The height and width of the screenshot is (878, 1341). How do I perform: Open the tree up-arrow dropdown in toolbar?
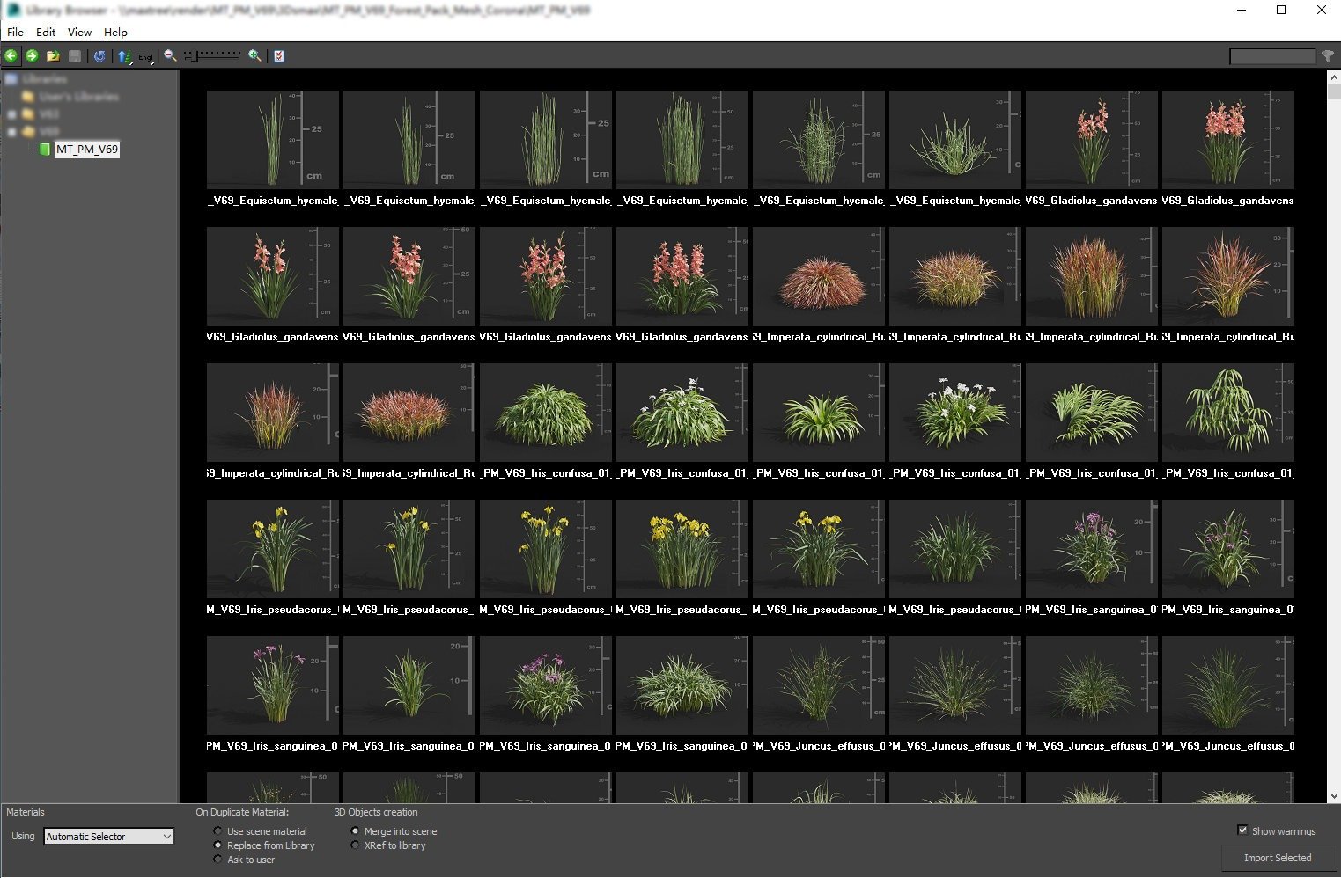[x=124, y=56]
